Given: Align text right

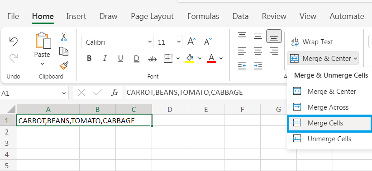Looking at the screenshot, I should tap(274, 51).
